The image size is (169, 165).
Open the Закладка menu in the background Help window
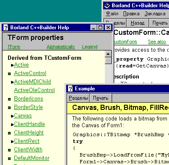(x=155, y=14)
